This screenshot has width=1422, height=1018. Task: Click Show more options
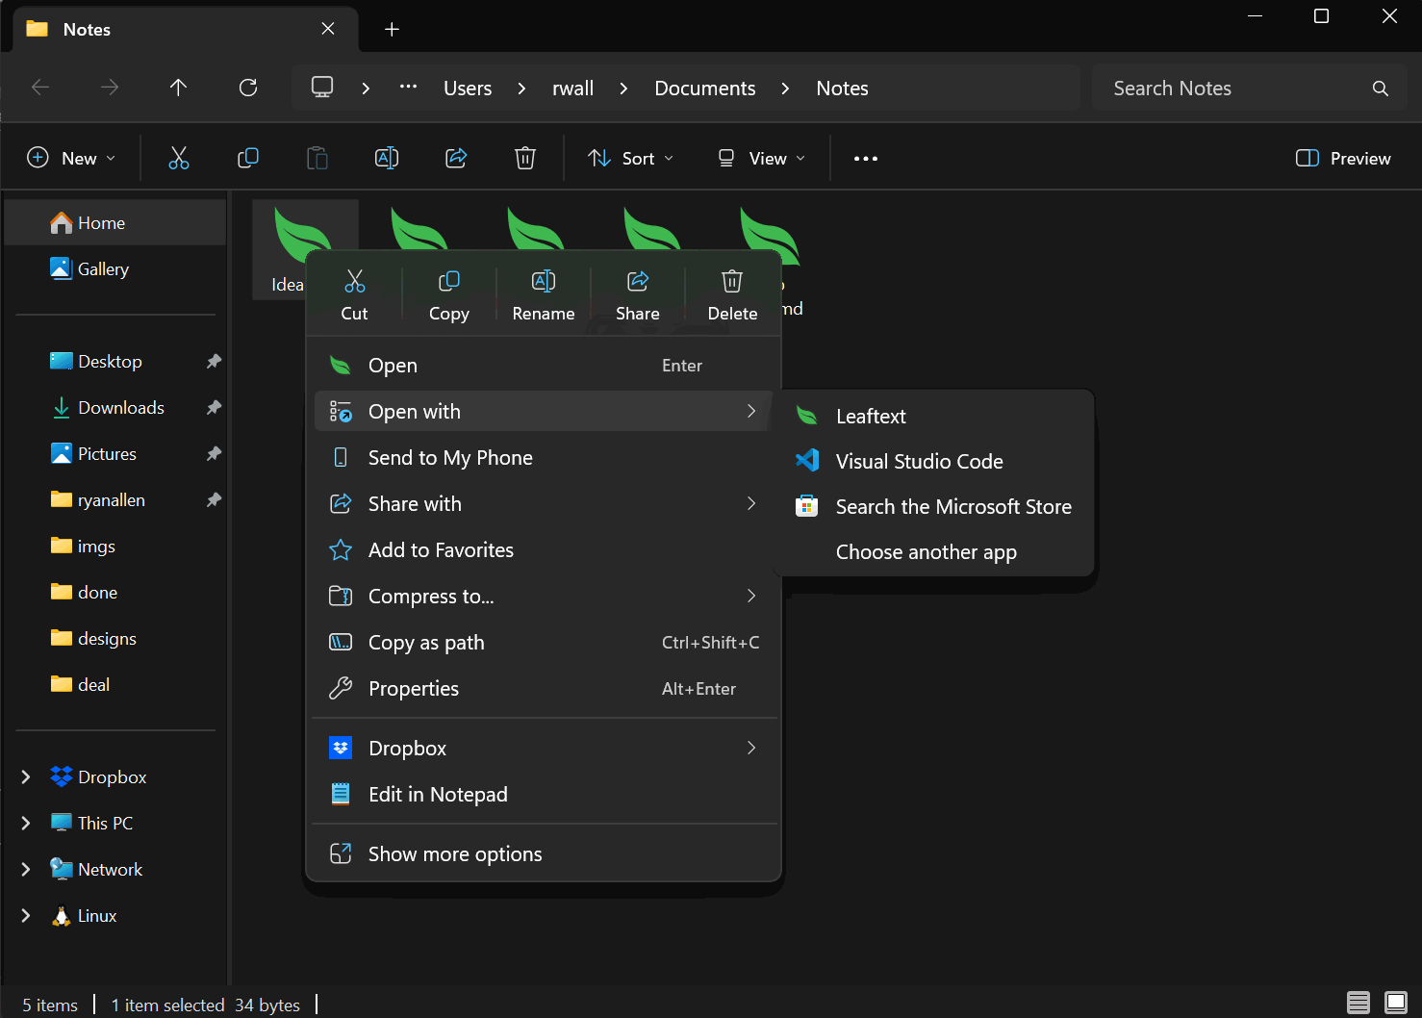point(544,854)
